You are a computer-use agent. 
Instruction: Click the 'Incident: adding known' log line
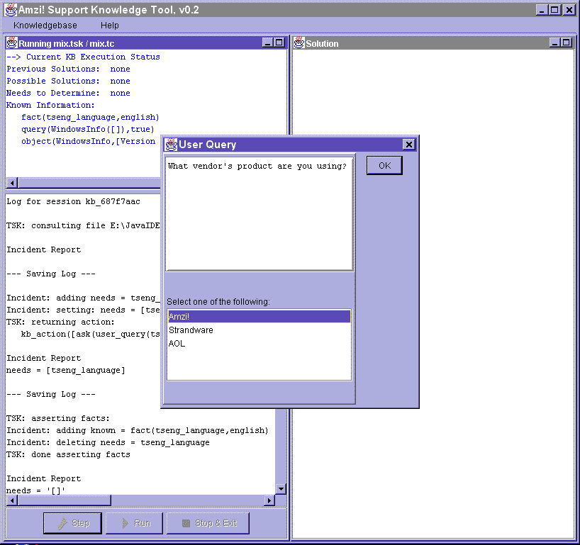click(x=138, y=430)
